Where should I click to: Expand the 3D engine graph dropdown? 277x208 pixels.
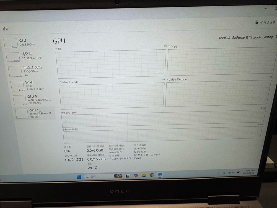(x=56, y=49)
